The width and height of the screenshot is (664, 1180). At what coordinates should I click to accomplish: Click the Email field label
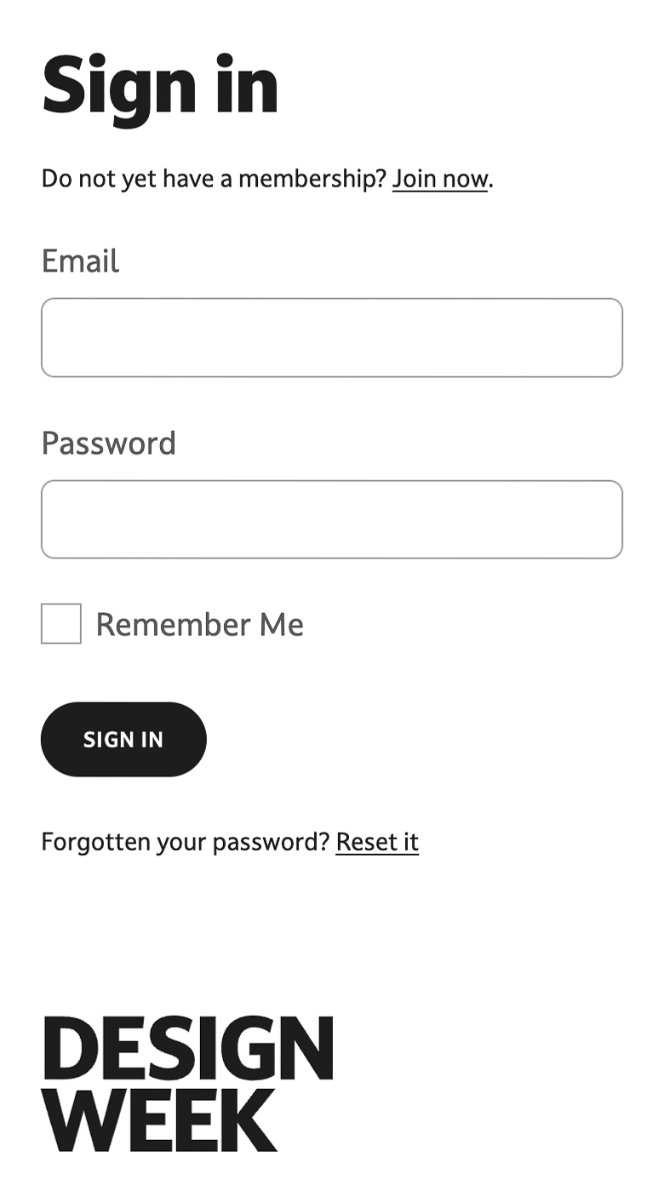click(80, 261)
